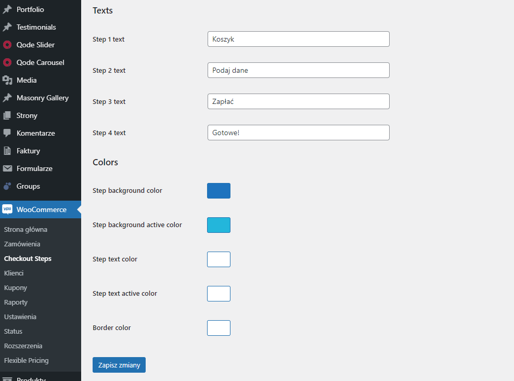Open Rozszerzenia submenu link
The width and height of the screenshot is (514, 381).
point(23,346)
